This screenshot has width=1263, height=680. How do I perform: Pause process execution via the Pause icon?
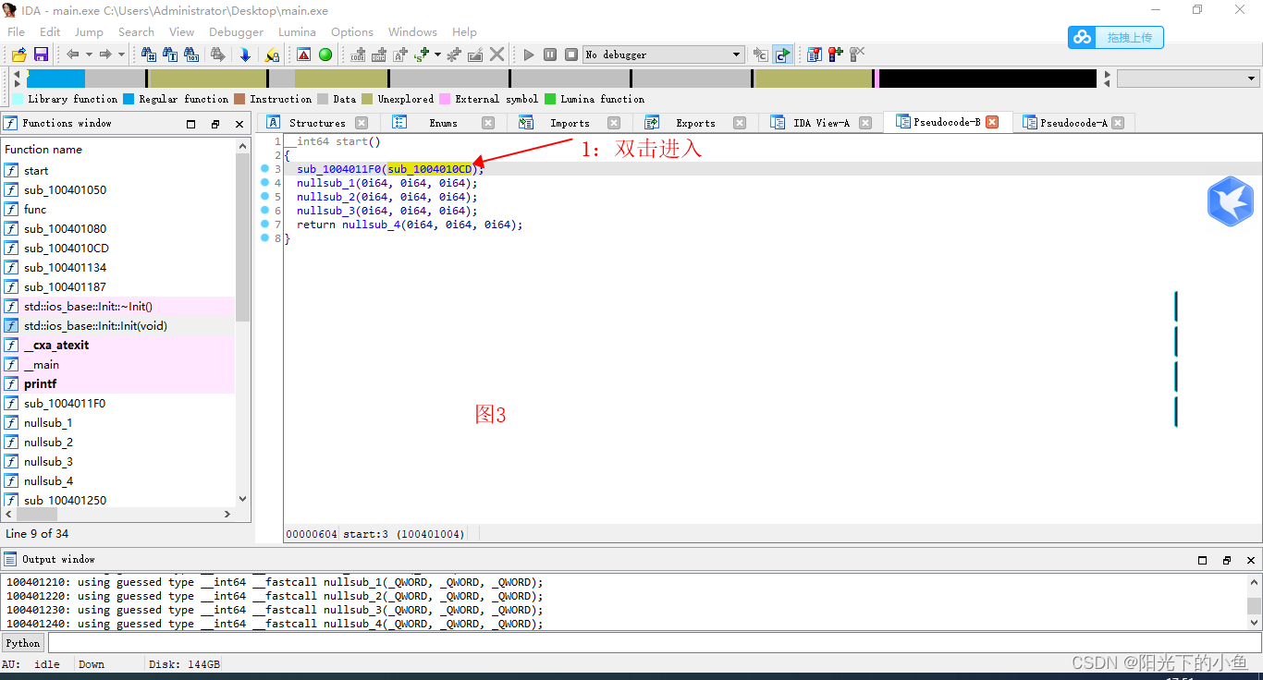(550, 54)
